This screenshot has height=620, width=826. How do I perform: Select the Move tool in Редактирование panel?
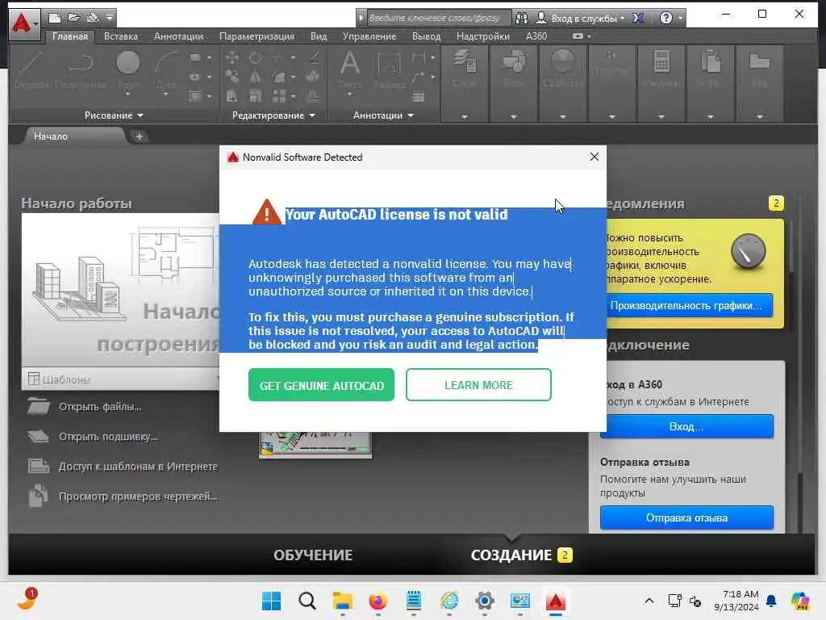pos(232,57)
